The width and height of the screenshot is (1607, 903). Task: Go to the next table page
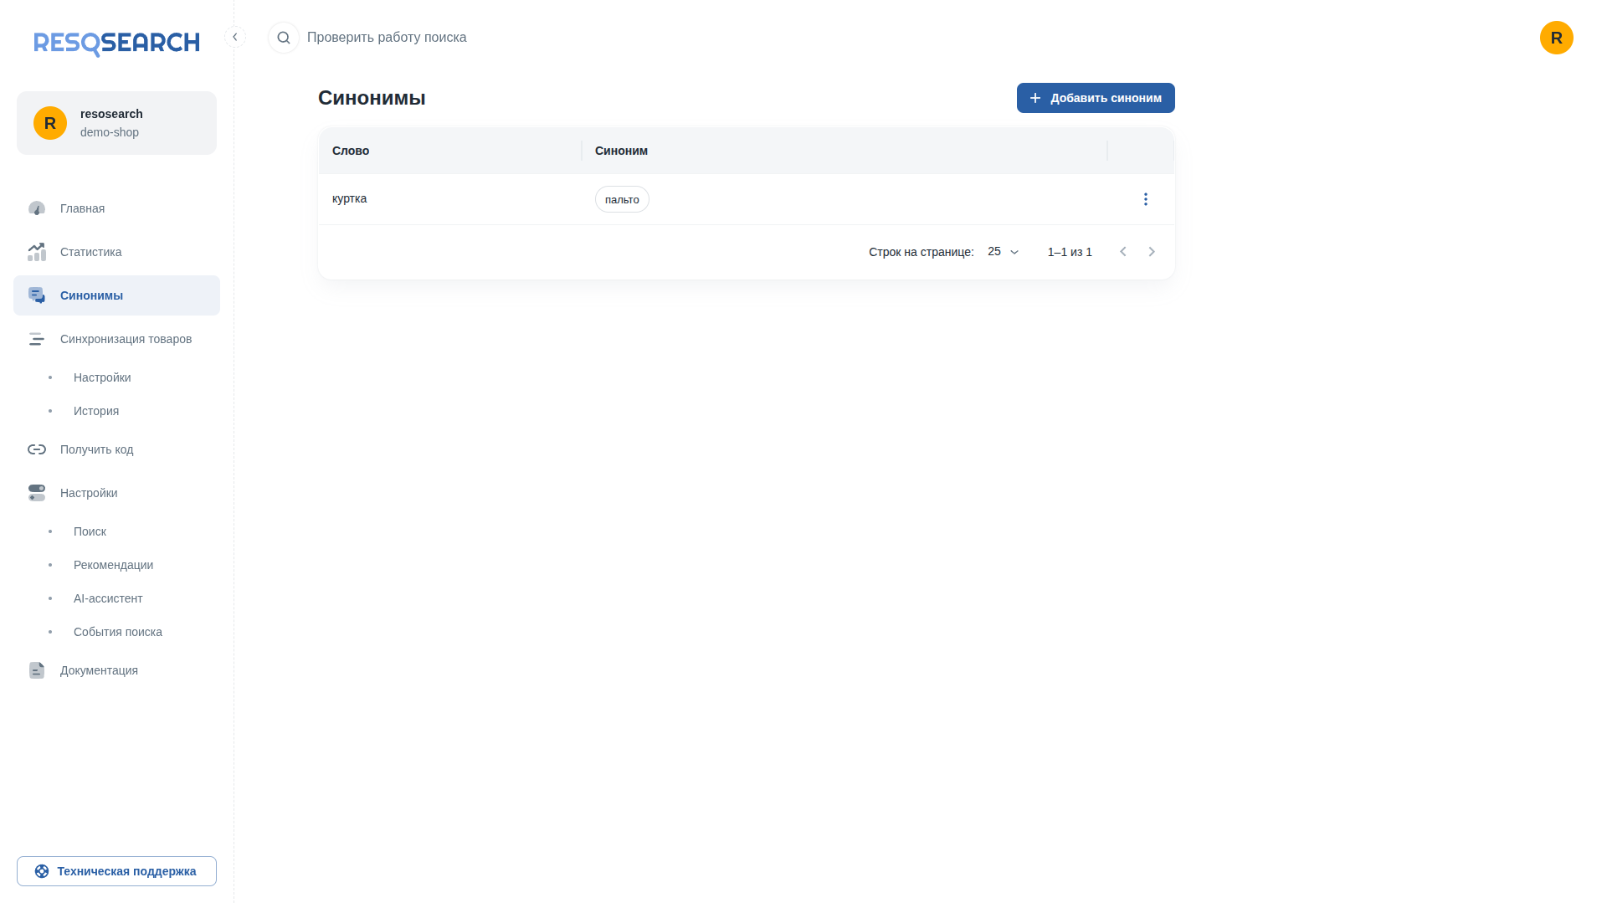click(1152, 252)
